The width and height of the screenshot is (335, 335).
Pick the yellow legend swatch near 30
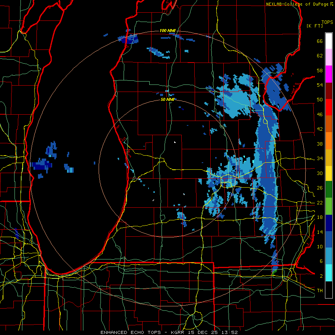[x=329, y=173]
